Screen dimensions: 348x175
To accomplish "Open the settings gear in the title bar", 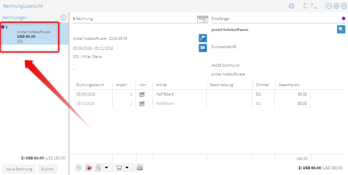I will pos(291,6).
